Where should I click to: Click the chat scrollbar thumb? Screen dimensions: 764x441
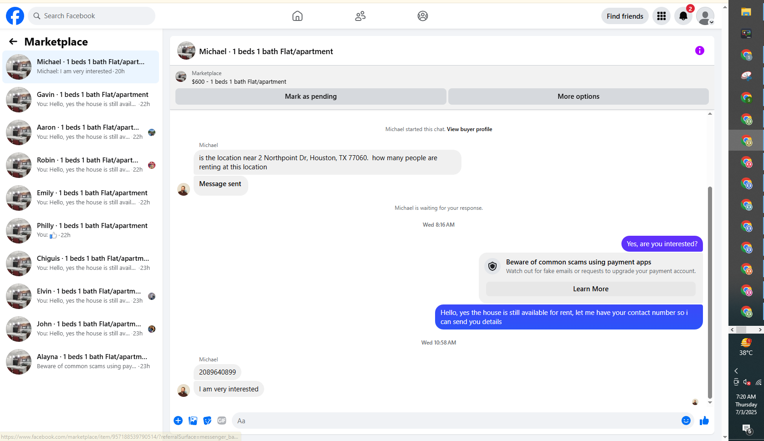(710, 293)
